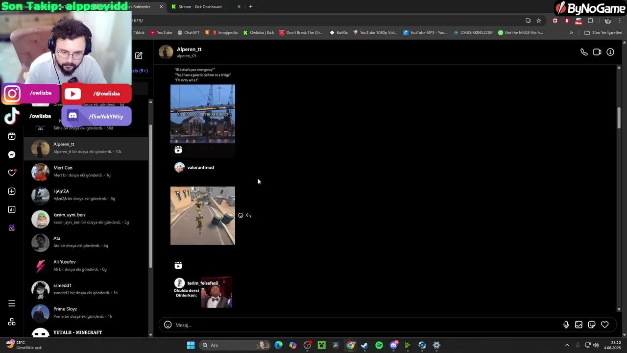
Task: Open the terim_felsefesii_ shared reel
Action: [x=203, y=293]
